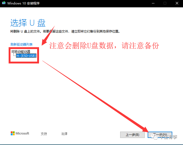The height and width of the screenshot is (145, 183).
Task: Minimize the Windows 10 setup window
Action: [x=153, y=3]
